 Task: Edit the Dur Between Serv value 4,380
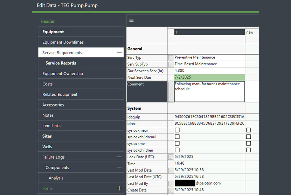(209, 71)
